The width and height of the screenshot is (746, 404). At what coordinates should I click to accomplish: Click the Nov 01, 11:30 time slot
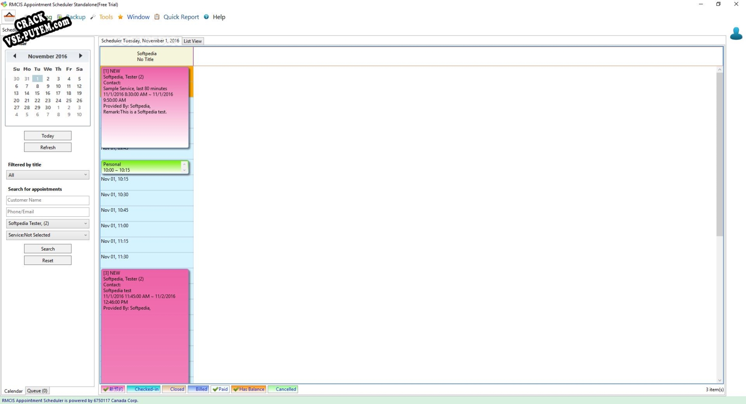(x=146, y=260)
